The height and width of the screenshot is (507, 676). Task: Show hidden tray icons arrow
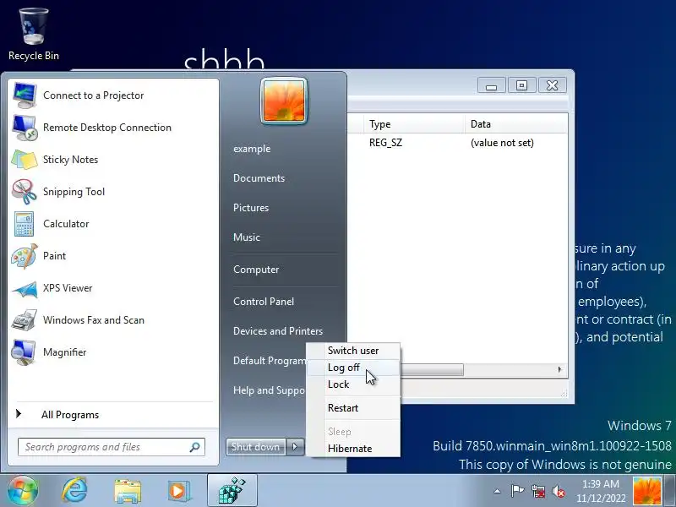(x=497, y=491)
